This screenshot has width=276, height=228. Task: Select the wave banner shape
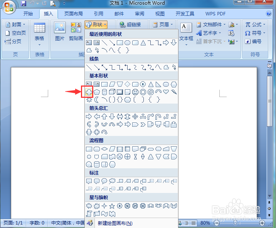pos(104,214)
